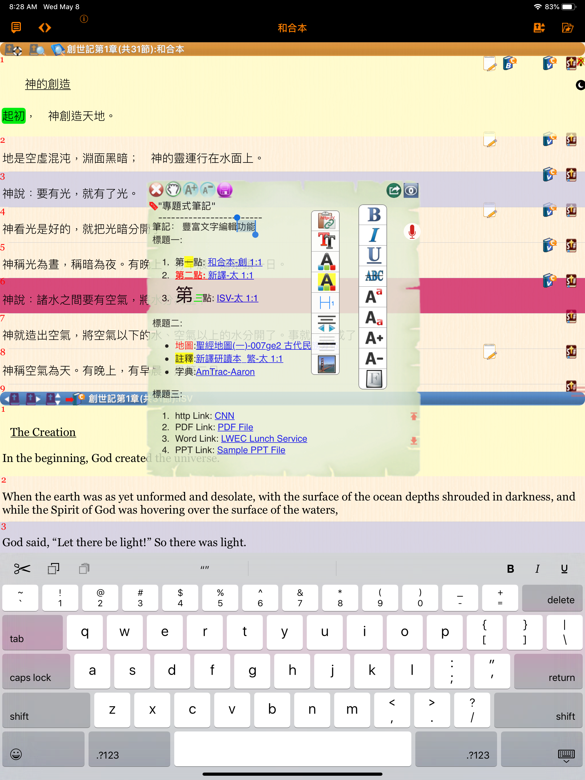
Task: Apply superscript formatting in the note toolbar
Action: (373, 296)
